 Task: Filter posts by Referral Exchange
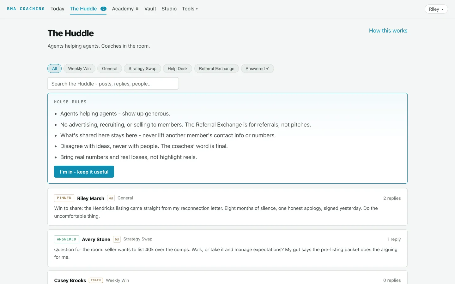216,68
